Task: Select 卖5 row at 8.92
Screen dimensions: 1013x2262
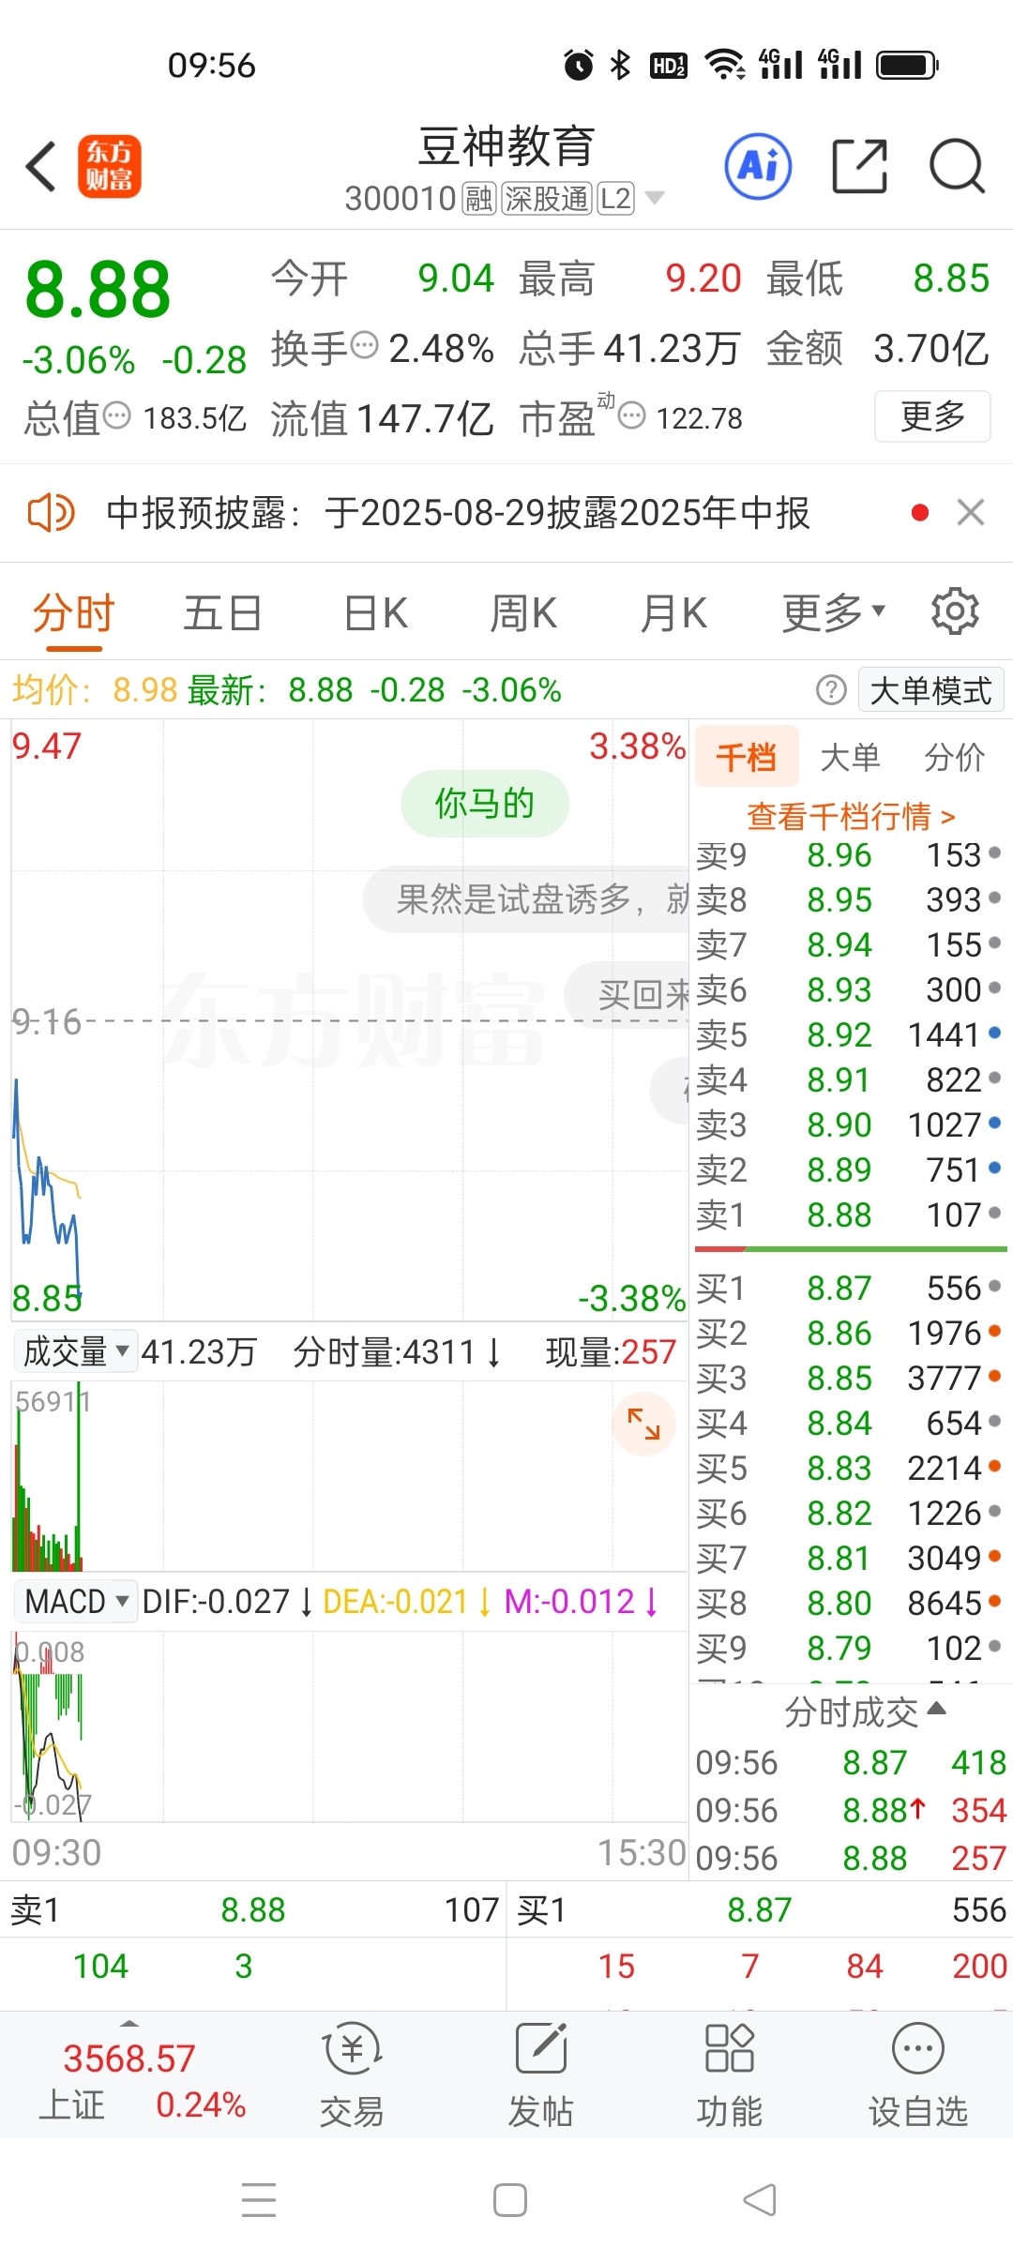Action: [x=850, y=1034]
